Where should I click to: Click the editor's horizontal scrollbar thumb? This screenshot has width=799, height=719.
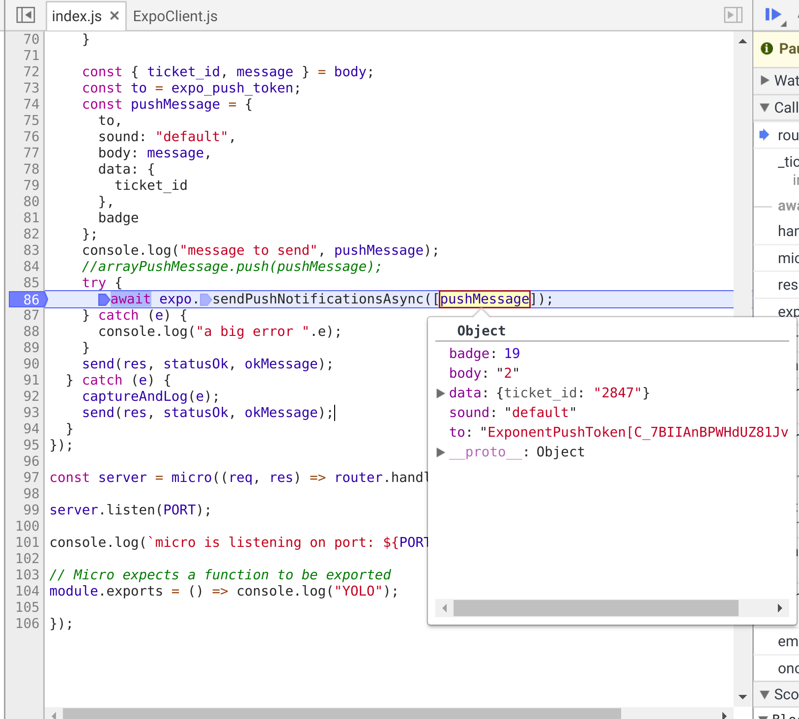pyautogui.click(x=342, y=714)
